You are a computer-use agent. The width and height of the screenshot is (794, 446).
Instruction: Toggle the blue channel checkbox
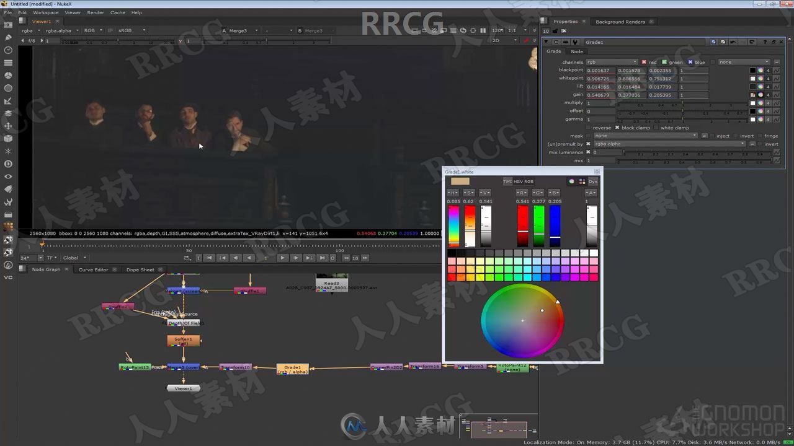tap(690, 62)
